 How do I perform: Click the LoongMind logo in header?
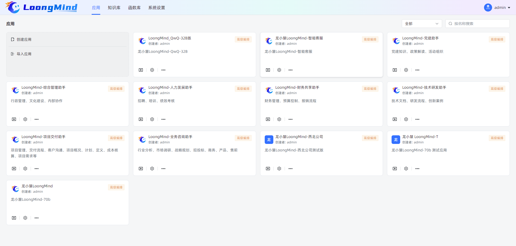click(x=41, y=8)
